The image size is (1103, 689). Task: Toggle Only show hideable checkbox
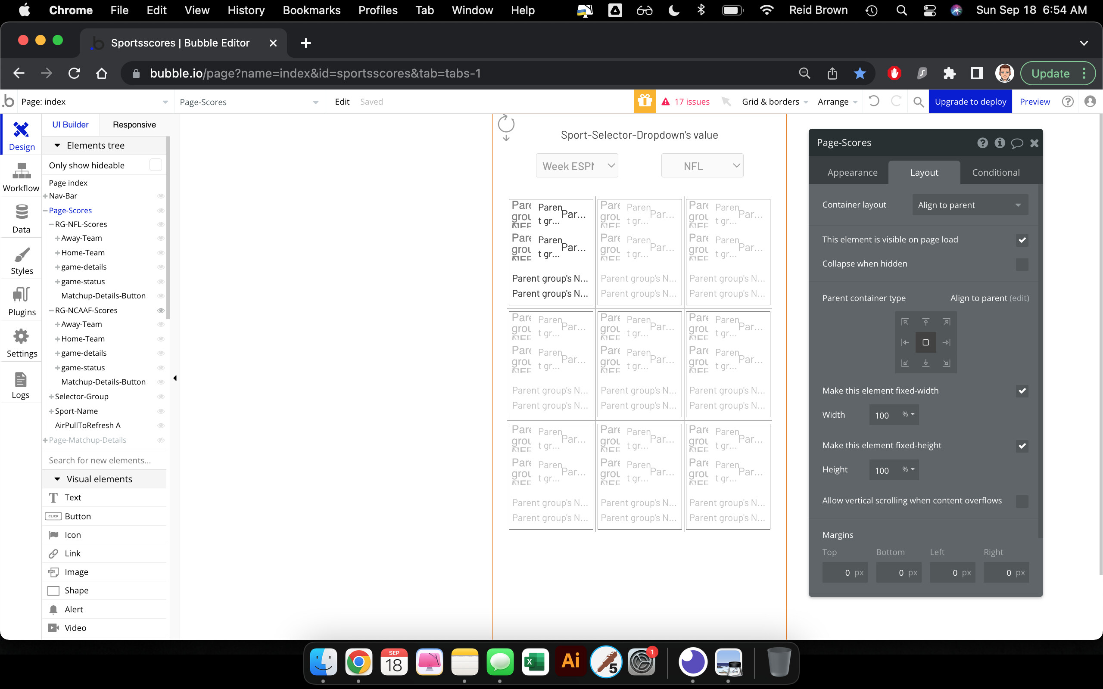pyautogui.click(x=156, y=165)
